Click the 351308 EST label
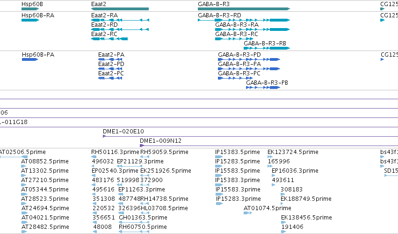398x234 pixels. click(104, 199)
